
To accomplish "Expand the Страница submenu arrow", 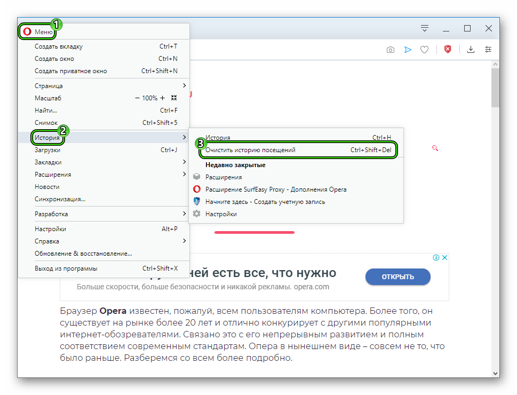I will point(184,85).
